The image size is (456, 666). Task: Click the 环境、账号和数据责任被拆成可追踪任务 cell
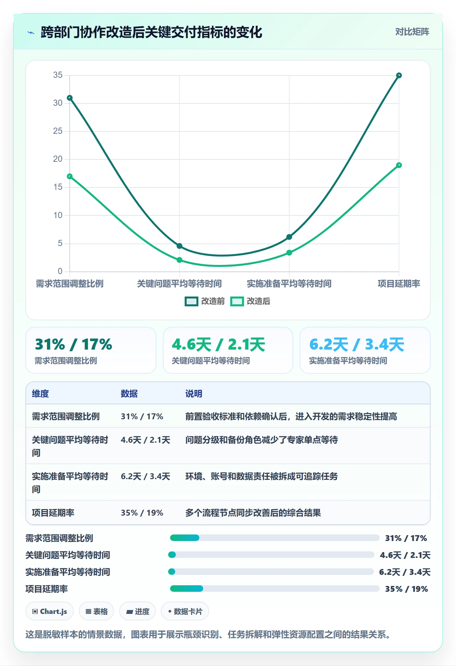(262, 476)
